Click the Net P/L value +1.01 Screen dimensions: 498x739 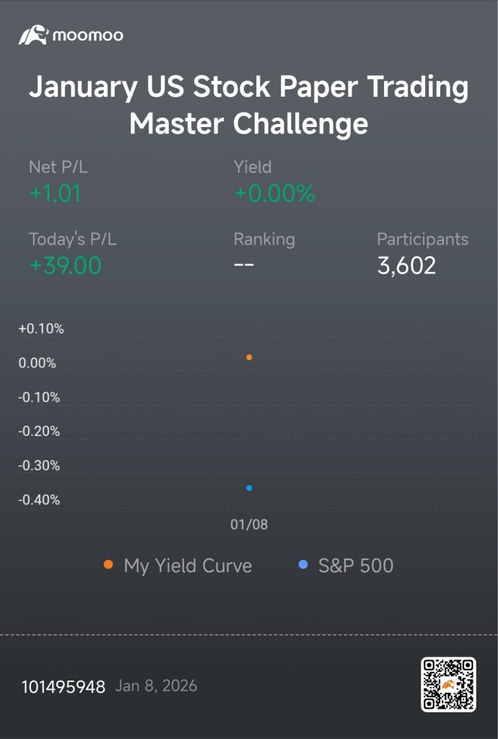[x=55, y=193]
